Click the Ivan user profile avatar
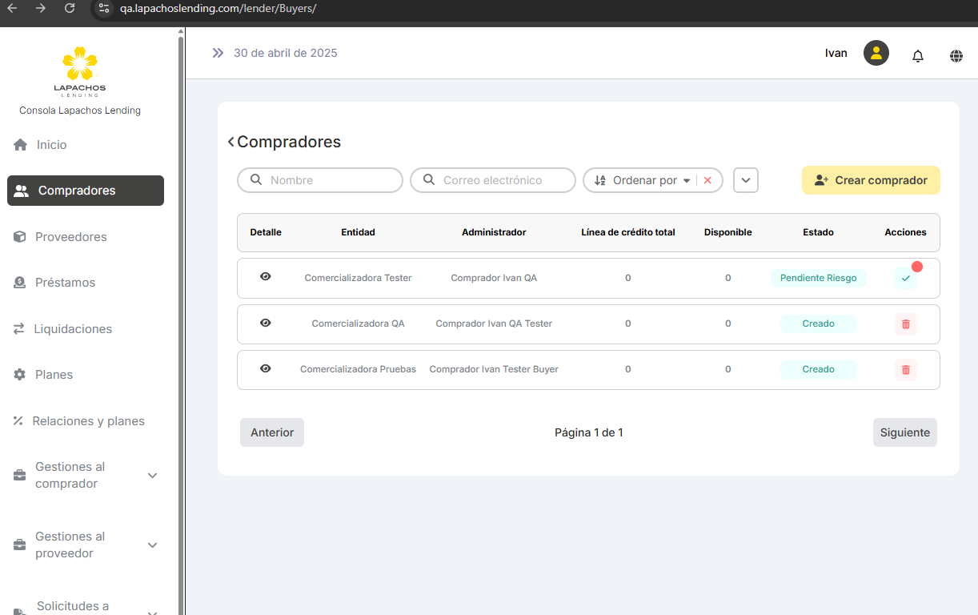Image resolution: width=978 pixels, height=615 pixels. tap(876, 54)
